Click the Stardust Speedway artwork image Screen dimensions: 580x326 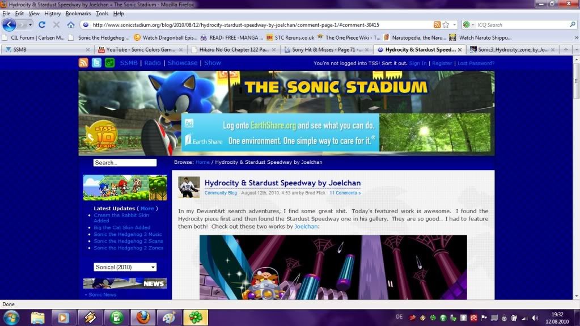(x=333, y=267)
